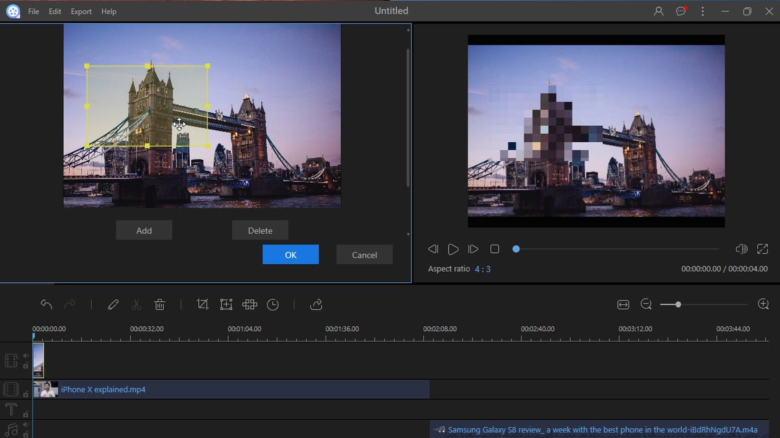The image size is (780, 438).
Task: Delete the selected clip with the trash icon
Action: pyautogui.click(x=160, y=304)
